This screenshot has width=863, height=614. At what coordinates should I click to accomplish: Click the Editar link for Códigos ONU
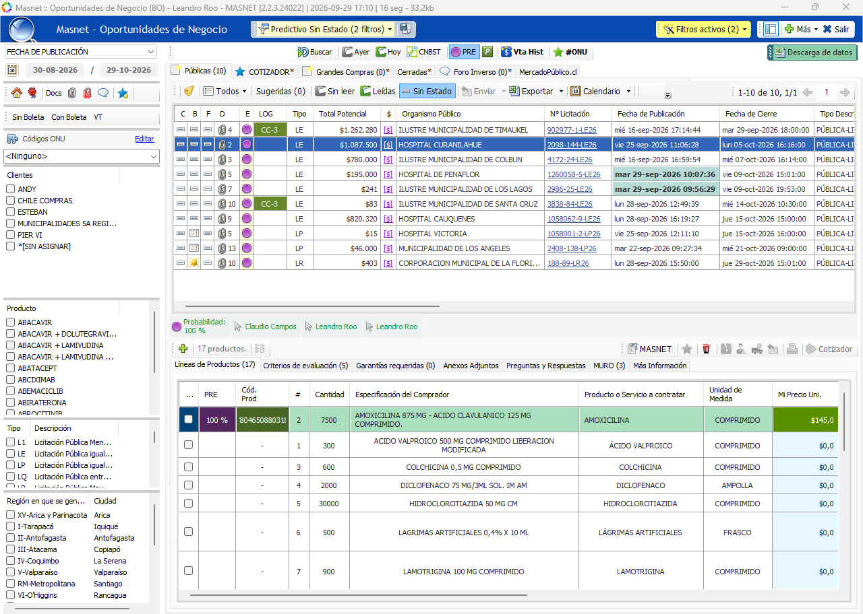point(144,139)
